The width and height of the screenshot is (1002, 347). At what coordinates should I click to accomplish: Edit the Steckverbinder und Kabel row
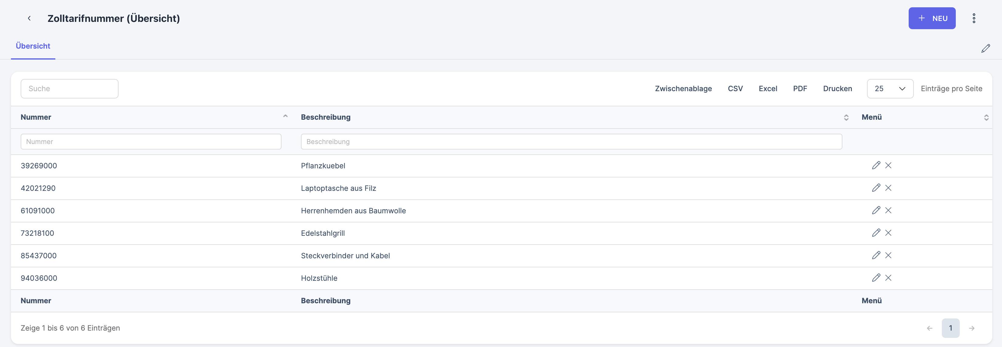[876, 256]
